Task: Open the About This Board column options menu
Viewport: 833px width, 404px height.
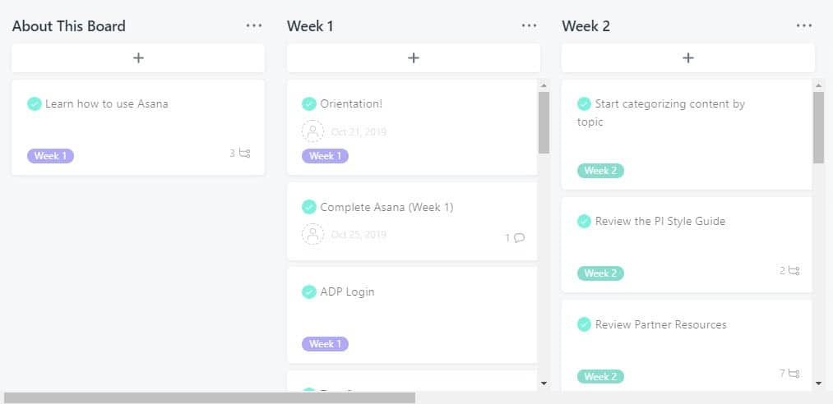Action: pyautogui.click(x=254, y=26)
